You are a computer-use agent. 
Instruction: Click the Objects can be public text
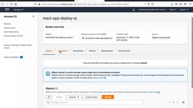point(161,37)
